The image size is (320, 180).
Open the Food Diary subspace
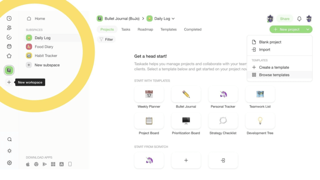click(x=44, y=47)
